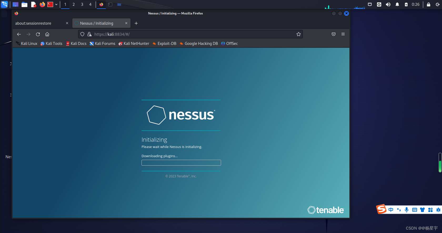
Task: Expand the terminal launcher dropdown arrow
Action: tap(56, 4)
